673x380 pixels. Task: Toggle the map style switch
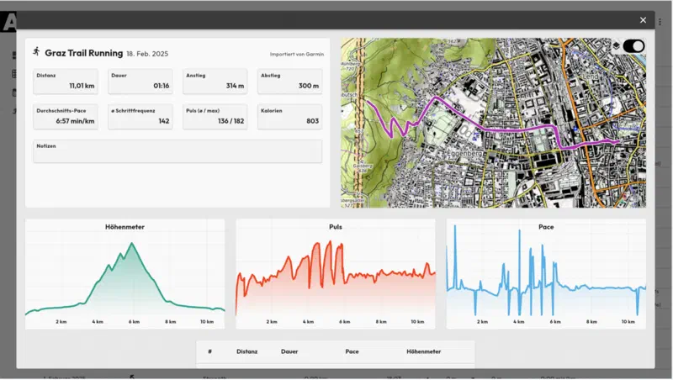tap(633, 46)
